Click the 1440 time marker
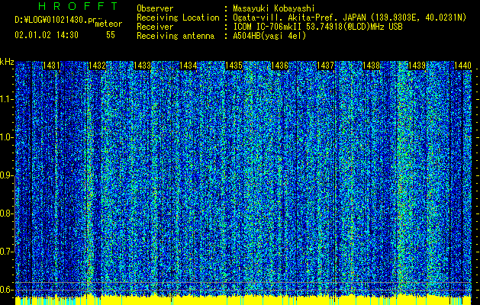480x305 pixels. tap(462, 66)
